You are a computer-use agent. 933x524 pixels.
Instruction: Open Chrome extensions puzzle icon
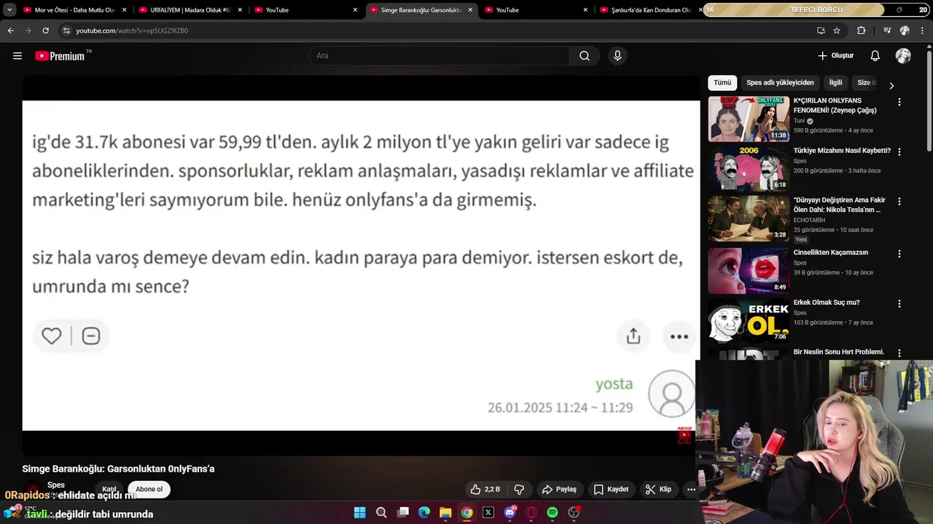click(x=862, y=31)
